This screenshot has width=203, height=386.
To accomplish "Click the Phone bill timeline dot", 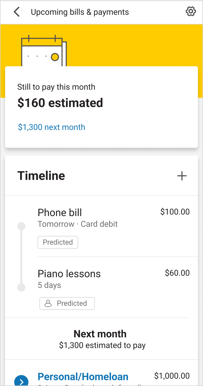I will (21, 226).
